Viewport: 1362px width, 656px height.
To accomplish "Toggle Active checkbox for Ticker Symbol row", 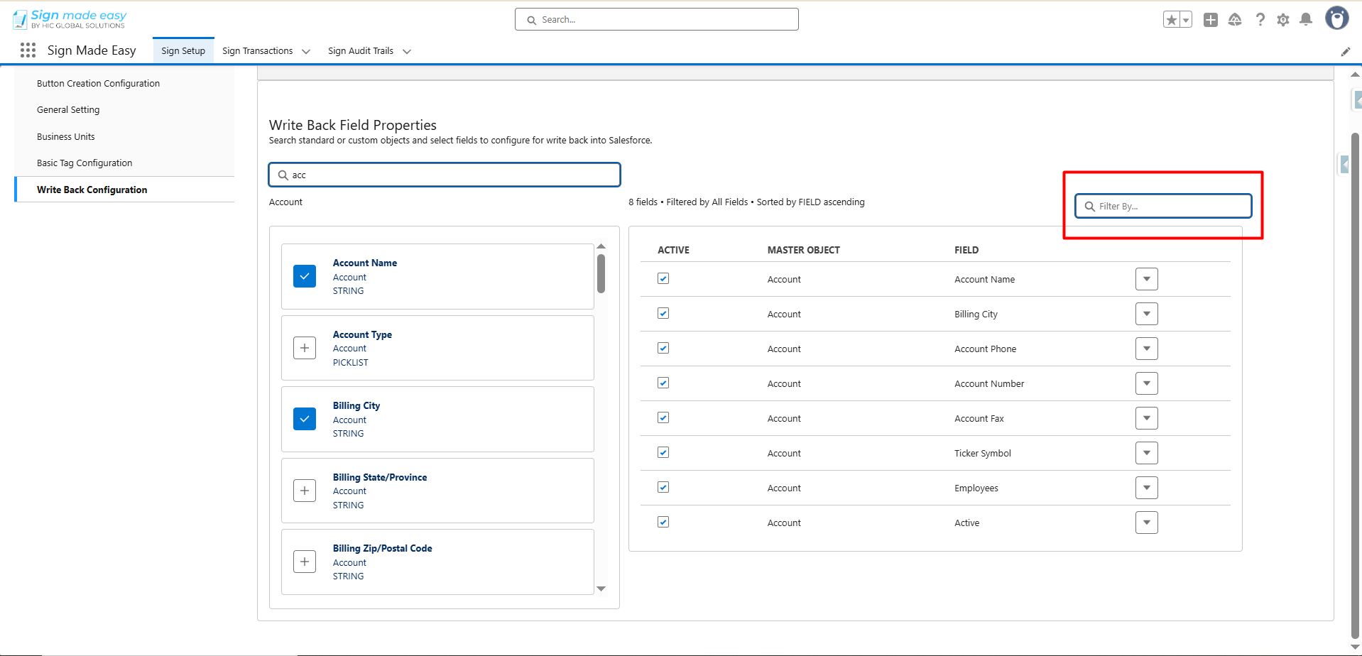I will (663, 453).
